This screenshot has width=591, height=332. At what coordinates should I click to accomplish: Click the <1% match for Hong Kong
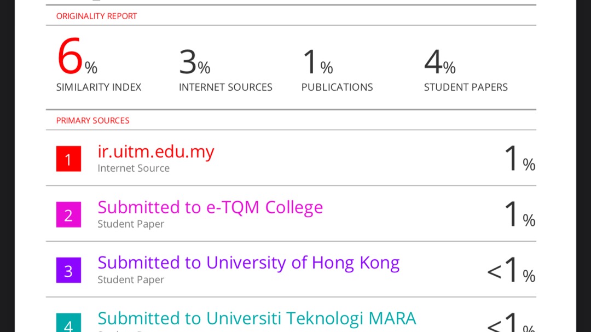[511, 271]
